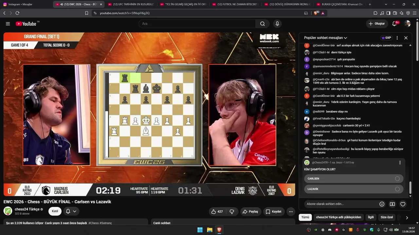The image size is (419, 235).
Task: Like the video with thumbs-up icon
Action: [217, 211]
